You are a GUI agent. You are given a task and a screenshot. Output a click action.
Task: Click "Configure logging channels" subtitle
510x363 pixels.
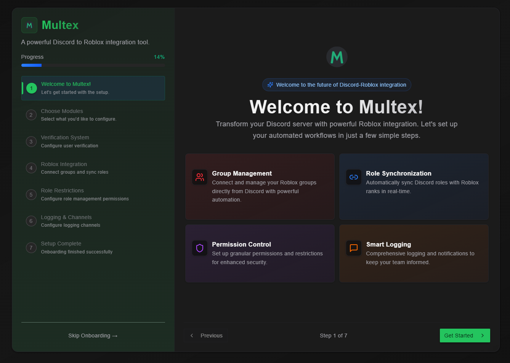(x=71, y=225)
